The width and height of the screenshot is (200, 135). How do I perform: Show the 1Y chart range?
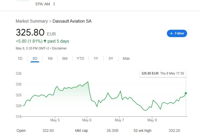coord(96,58)
